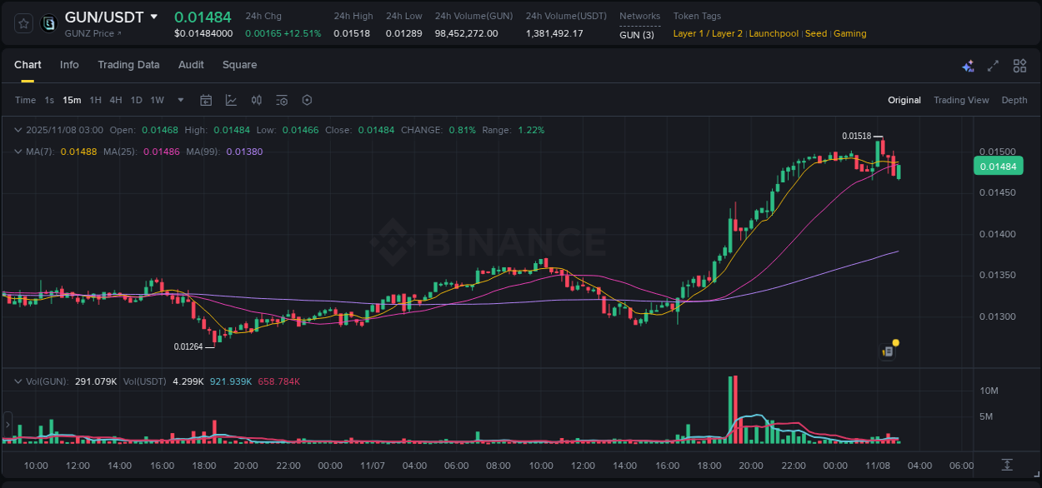Open the go-to-date calendar icon

tap(206, 100)
